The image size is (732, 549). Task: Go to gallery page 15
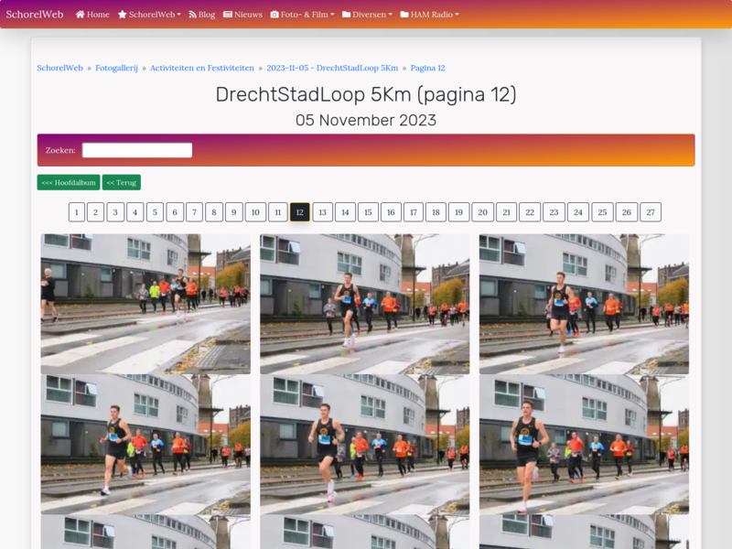point(368,212)
